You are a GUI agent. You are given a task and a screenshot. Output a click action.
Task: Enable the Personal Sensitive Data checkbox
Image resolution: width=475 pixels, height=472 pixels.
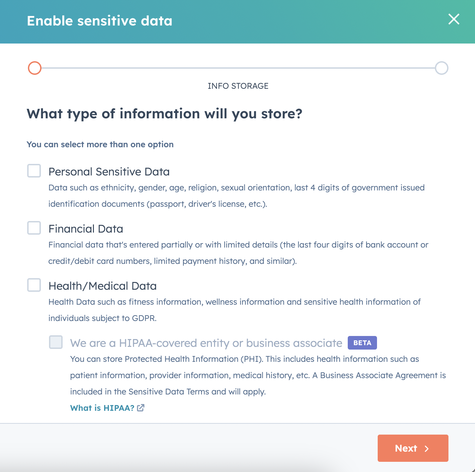click(x=34, y=171)
